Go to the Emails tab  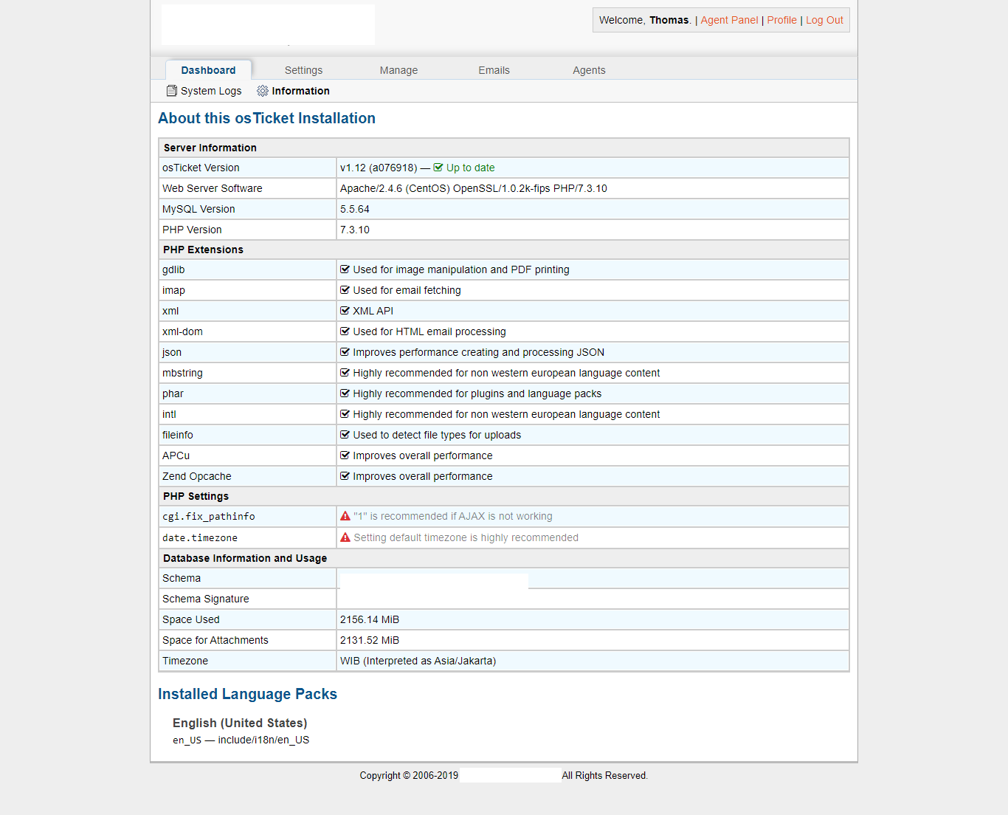tap(494, 70)
